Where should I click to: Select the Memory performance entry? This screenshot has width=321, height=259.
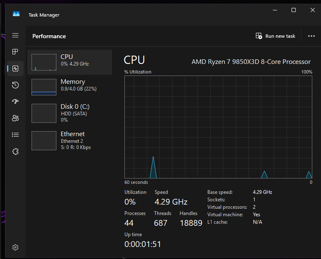[70, 87]
